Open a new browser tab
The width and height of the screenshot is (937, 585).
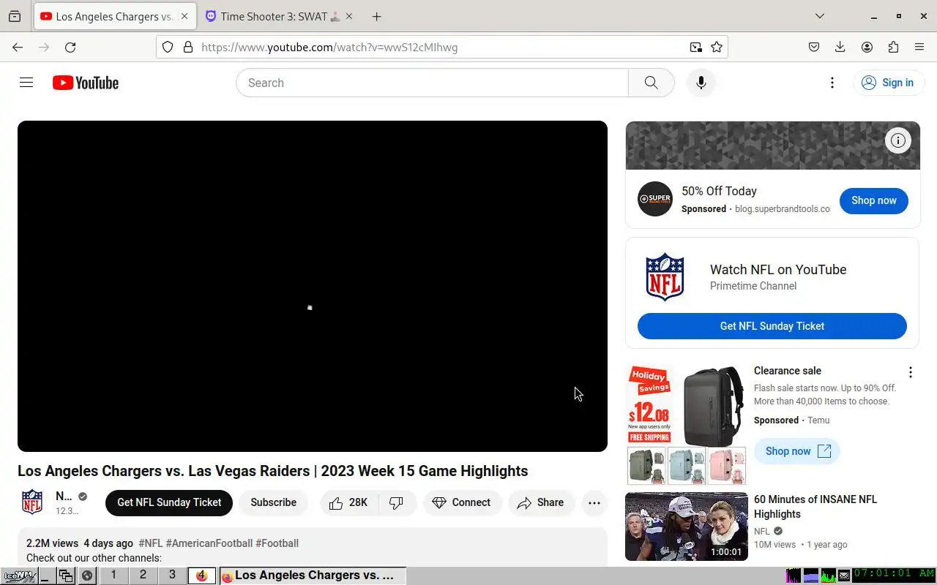376,16
